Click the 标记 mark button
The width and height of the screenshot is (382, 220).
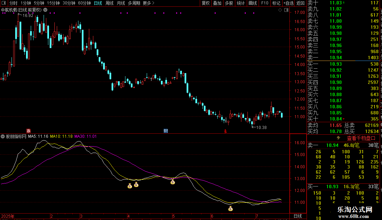[x=276, y=3]
